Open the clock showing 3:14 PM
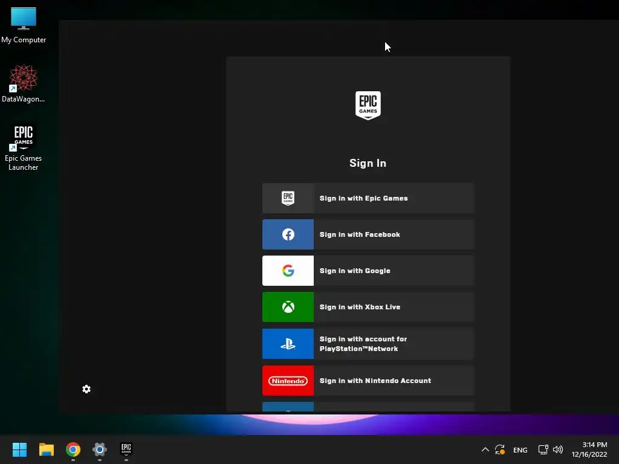619x464 pixels. [589, 449]
